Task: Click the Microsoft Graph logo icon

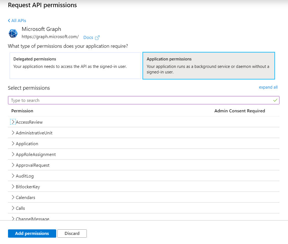Action: point(13,33)
